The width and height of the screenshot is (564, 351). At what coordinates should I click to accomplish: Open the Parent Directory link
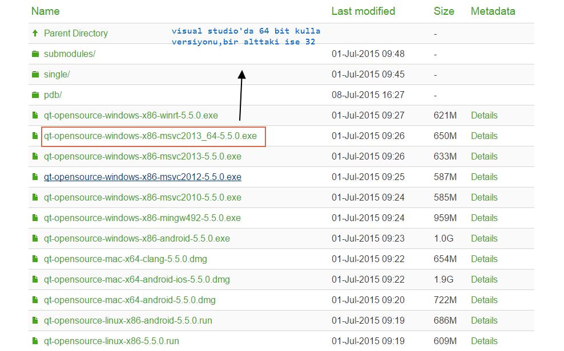pyautogui.click(x=76, y=34)
